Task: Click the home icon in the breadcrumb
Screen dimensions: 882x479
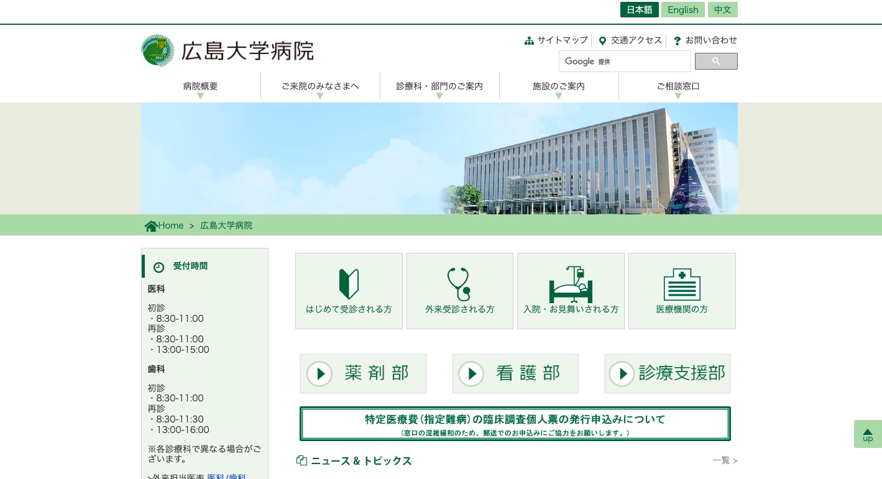Action: coord(151,225)
